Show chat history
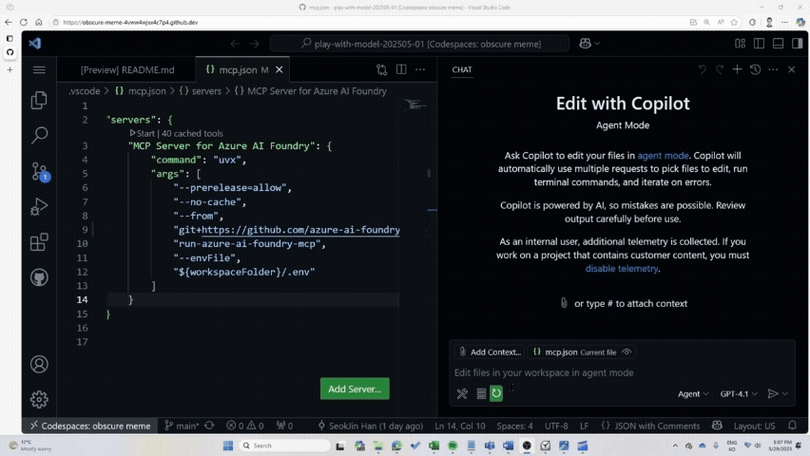The width and height of the screenshot is (810, 456). coord(755,69)
